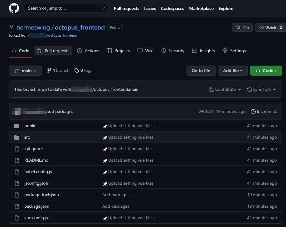The width and height of the screenshot is (286, 227).
Task: Click the folder icon for src
Action: (x=17, y=137)
